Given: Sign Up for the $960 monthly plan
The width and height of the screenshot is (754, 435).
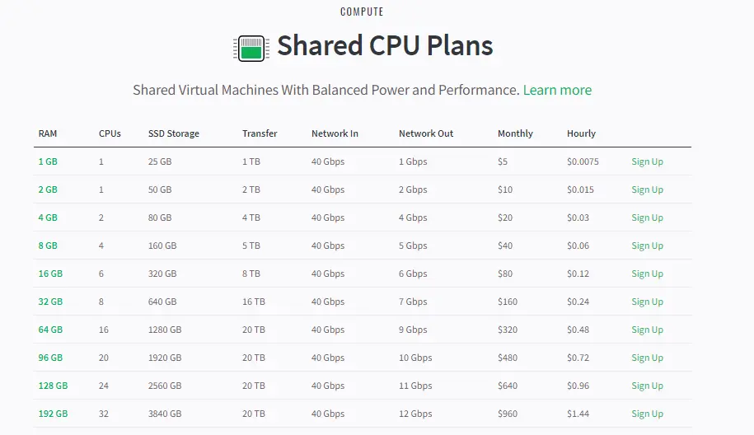Looking at the screenshot, I should point(647,414).
